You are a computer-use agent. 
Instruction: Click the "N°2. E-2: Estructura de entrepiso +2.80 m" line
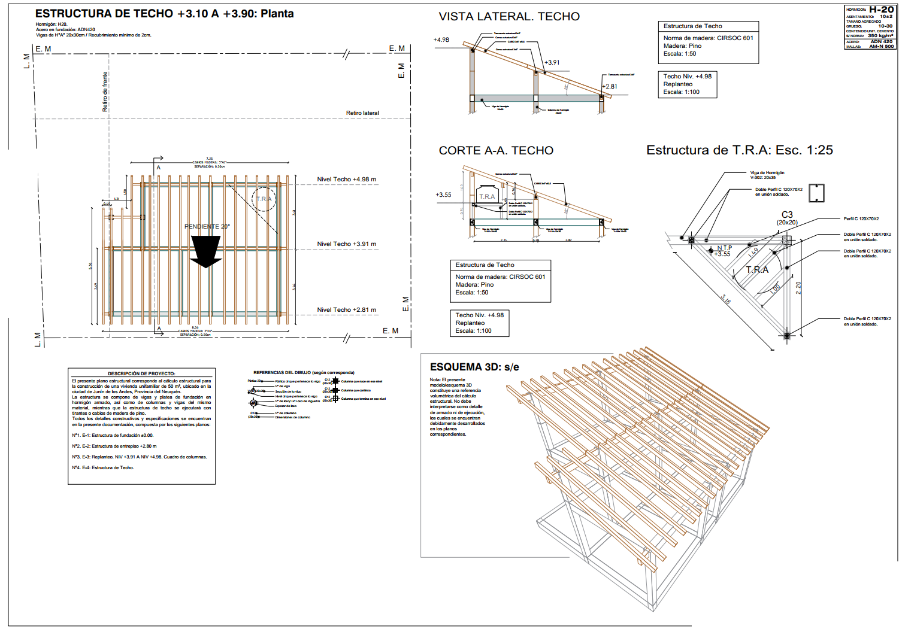114,446
